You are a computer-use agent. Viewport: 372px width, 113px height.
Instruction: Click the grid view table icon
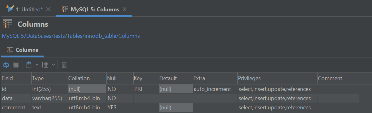click(45, 65)
